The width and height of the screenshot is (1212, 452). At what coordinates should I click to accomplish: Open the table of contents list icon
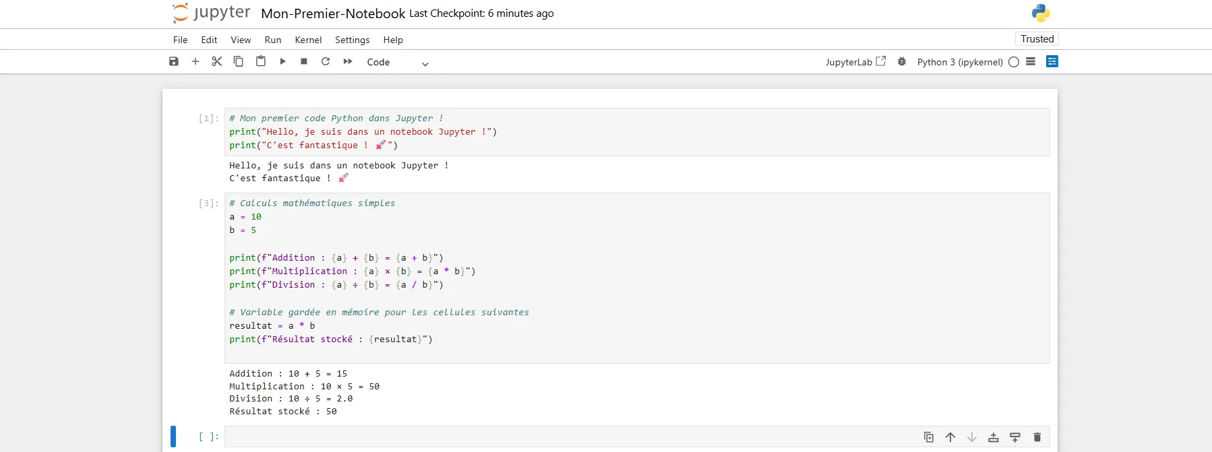(x=1031, y=61)
